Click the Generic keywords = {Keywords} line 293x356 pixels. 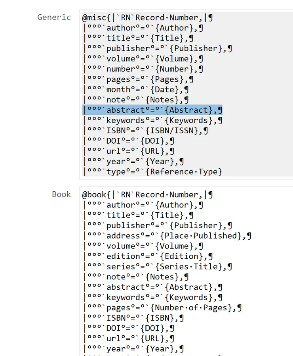pyautogui.click(x=153, y=121)
